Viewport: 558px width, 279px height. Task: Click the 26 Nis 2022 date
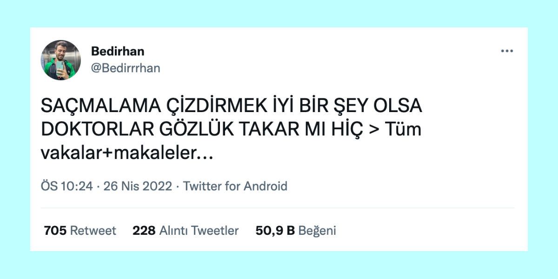[138, 186]
